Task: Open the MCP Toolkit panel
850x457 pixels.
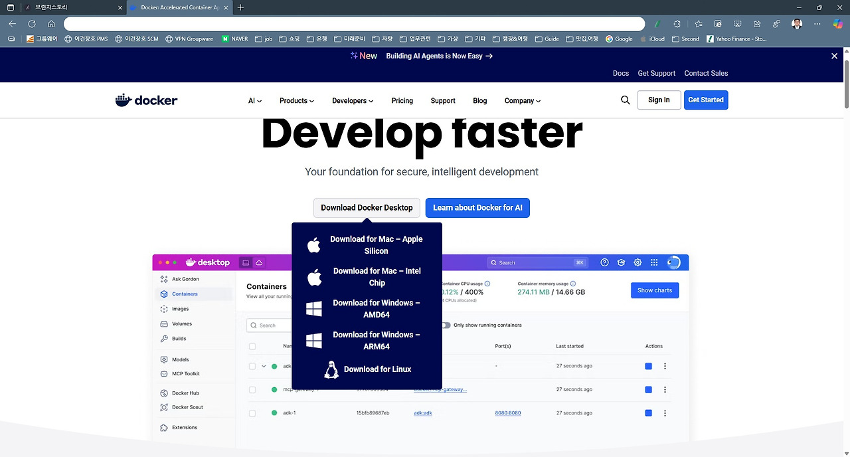Action: click(x=185, y=373)
